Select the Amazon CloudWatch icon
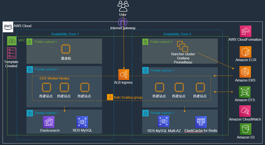The image size is (265, 145). point(245,111)
